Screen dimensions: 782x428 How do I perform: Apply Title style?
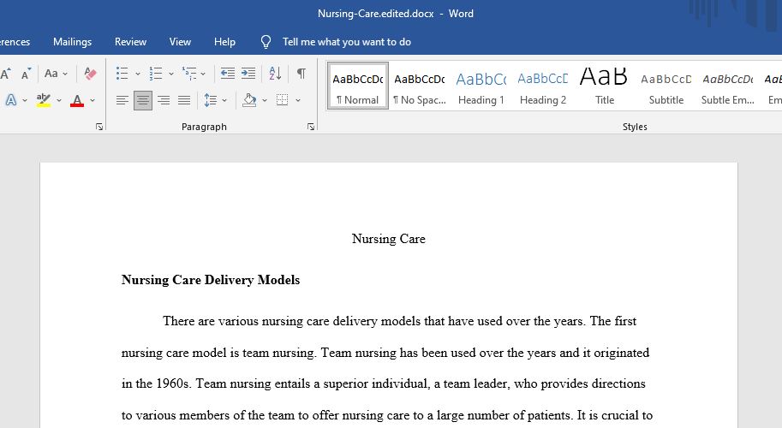click(605, 86)
